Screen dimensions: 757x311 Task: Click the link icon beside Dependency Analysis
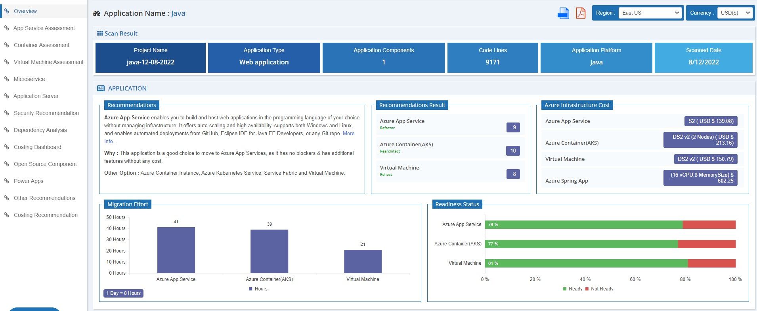click(7, 130)
